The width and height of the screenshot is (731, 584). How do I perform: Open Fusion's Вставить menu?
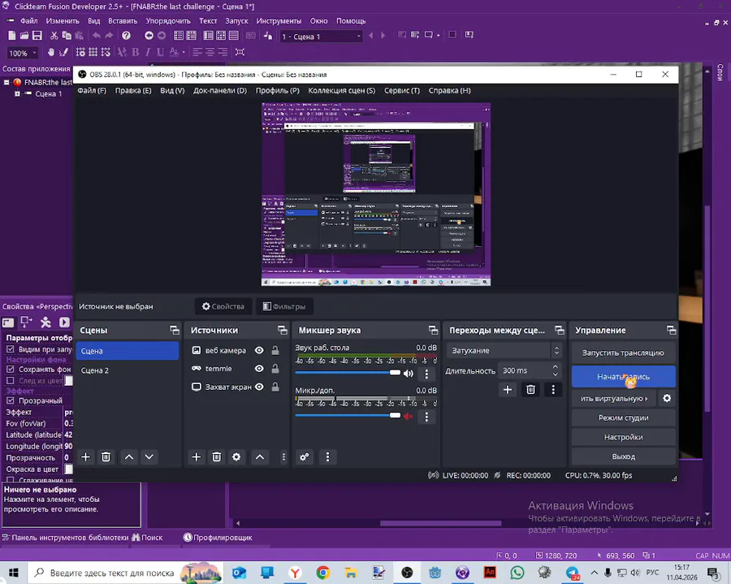[x=123, y=21]
